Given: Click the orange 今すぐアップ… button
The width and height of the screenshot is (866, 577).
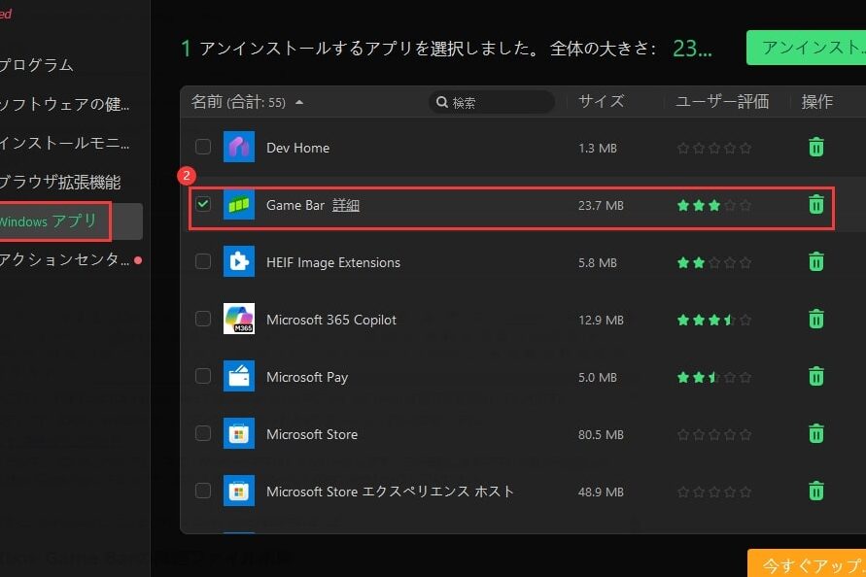Looking at the screenshot, I should coord(807,563).
